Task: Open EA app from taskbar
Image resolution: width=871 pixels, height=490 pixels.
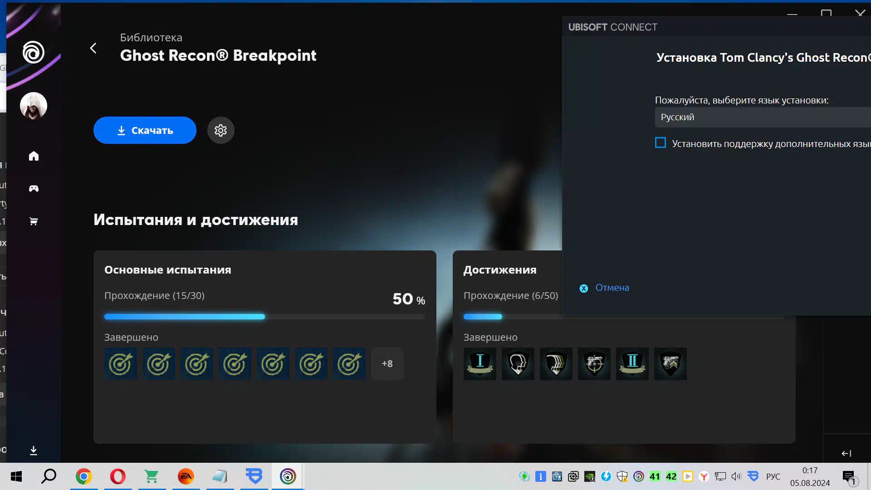Action: point(186,476)
